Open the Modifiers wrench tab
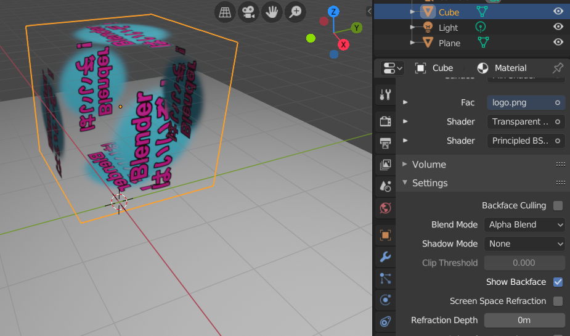The height and width of the screenshot is (336, 570). pos(385,256)
